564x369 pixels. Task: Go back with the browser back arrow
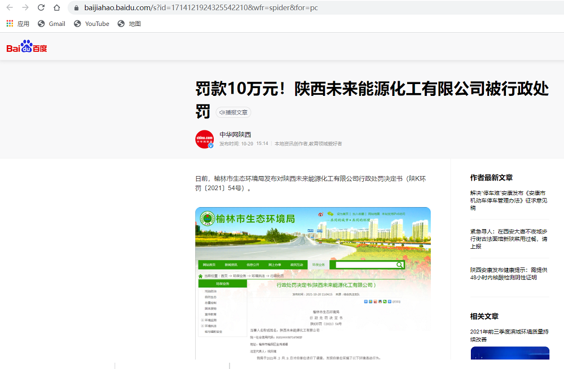point(10,7)
